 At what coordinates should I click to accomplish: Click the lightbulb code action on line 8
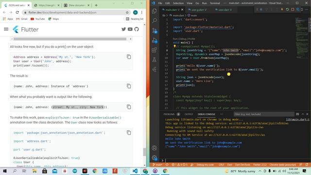[174, 47]
